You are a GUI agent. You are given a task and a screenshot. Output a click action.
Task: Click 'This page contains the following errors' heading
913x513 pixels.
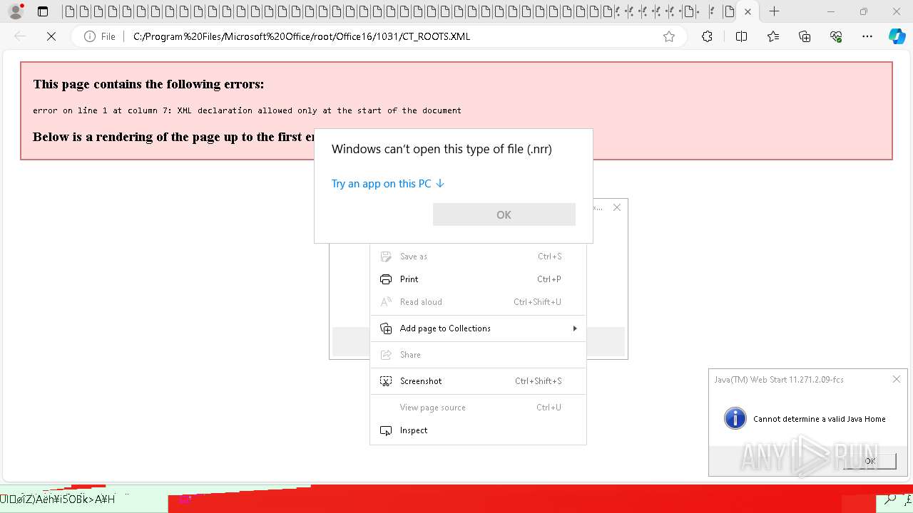(x=148, y=84)
